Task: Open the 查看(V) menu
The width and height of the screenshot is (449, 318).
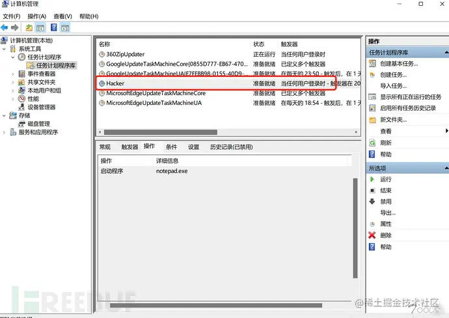Action: [62, 16]
